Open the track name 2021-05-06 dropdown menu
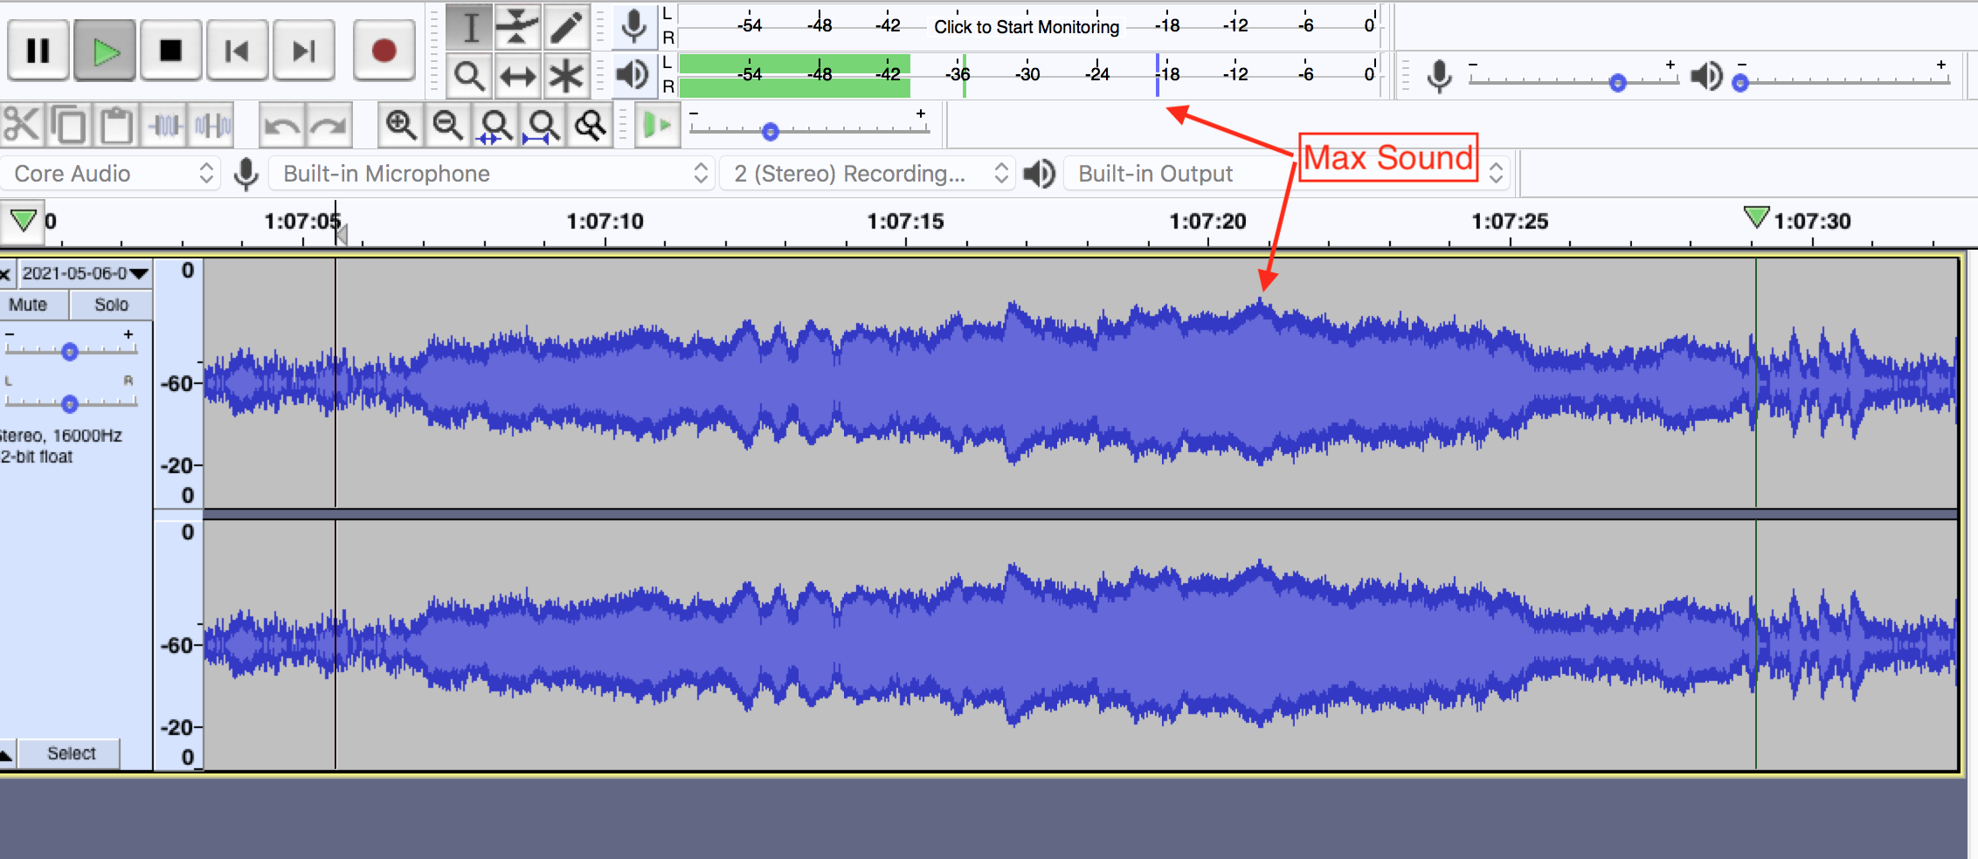This screenshot has height=859, width=1978. pos(85,273)
